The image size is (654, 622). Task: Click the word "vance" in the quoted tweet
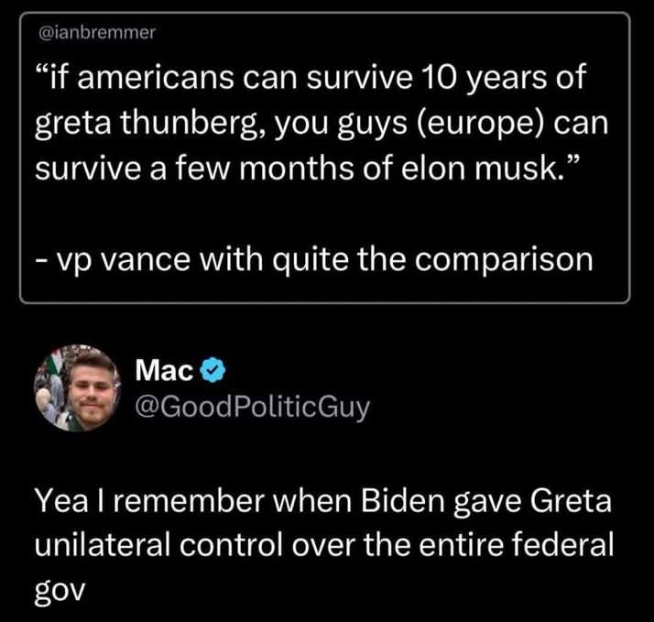[x=146, y=260]
